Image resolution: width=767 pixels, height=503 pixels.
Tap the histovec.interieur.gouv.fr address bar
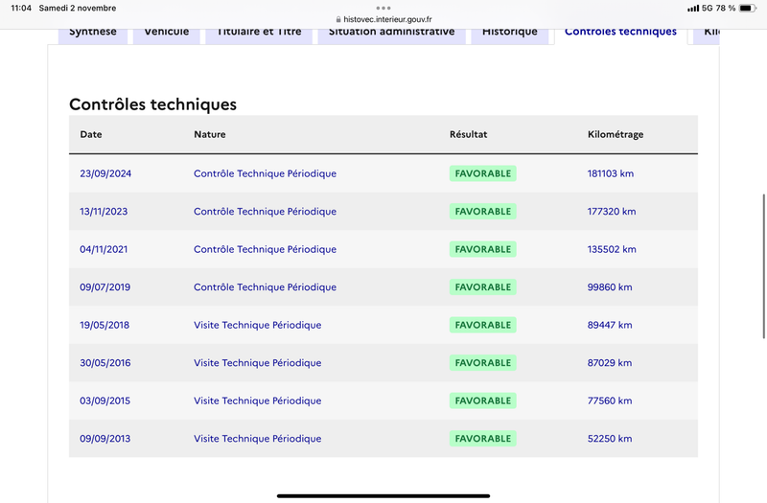coord(383,19)
